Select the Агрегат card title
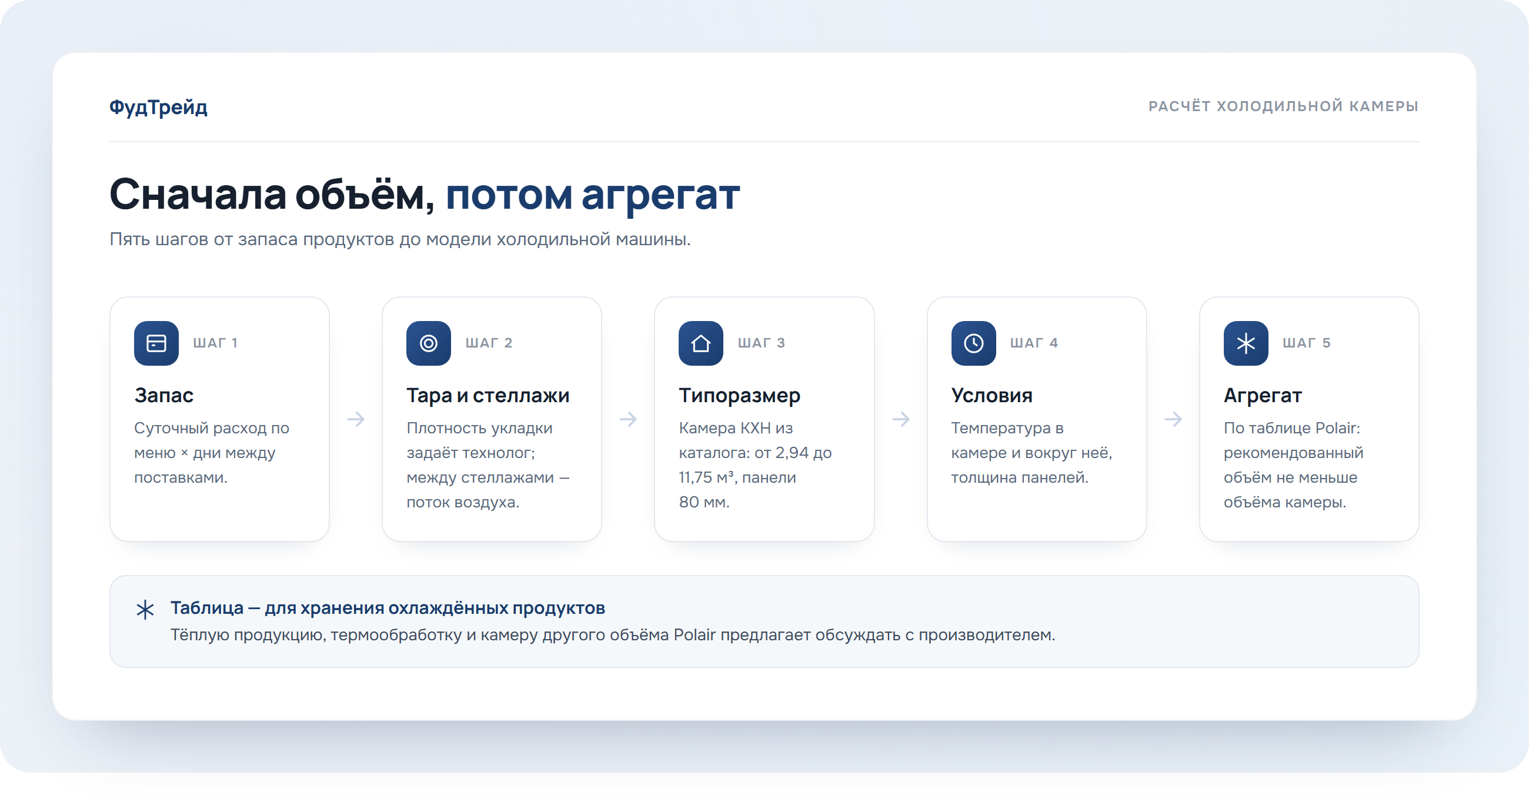 (x=1263, y=395)
